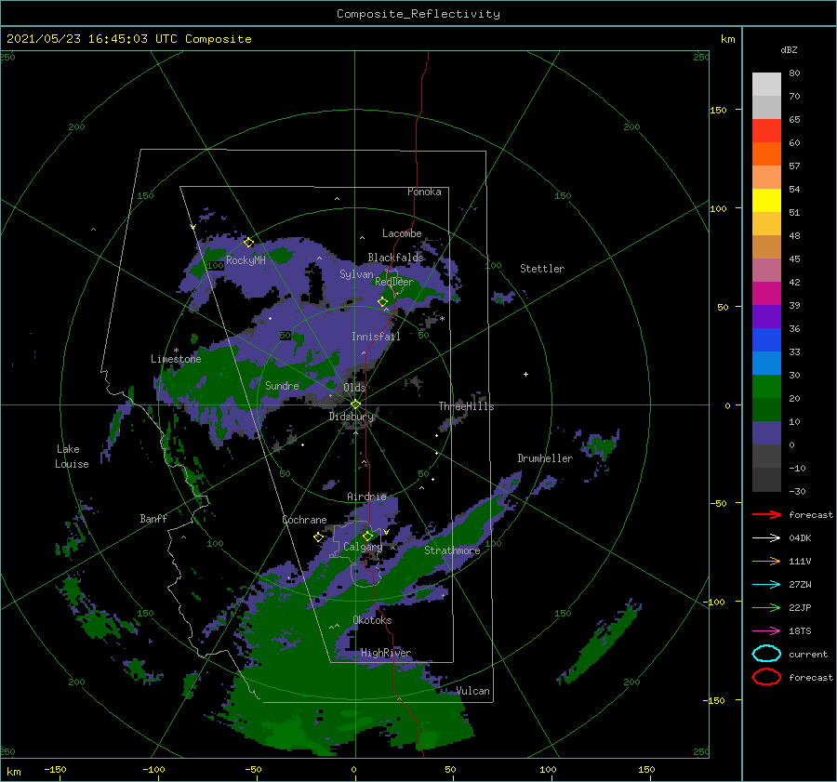Click the Calgary label
The image size is (837, 782).
coord(363,547)
